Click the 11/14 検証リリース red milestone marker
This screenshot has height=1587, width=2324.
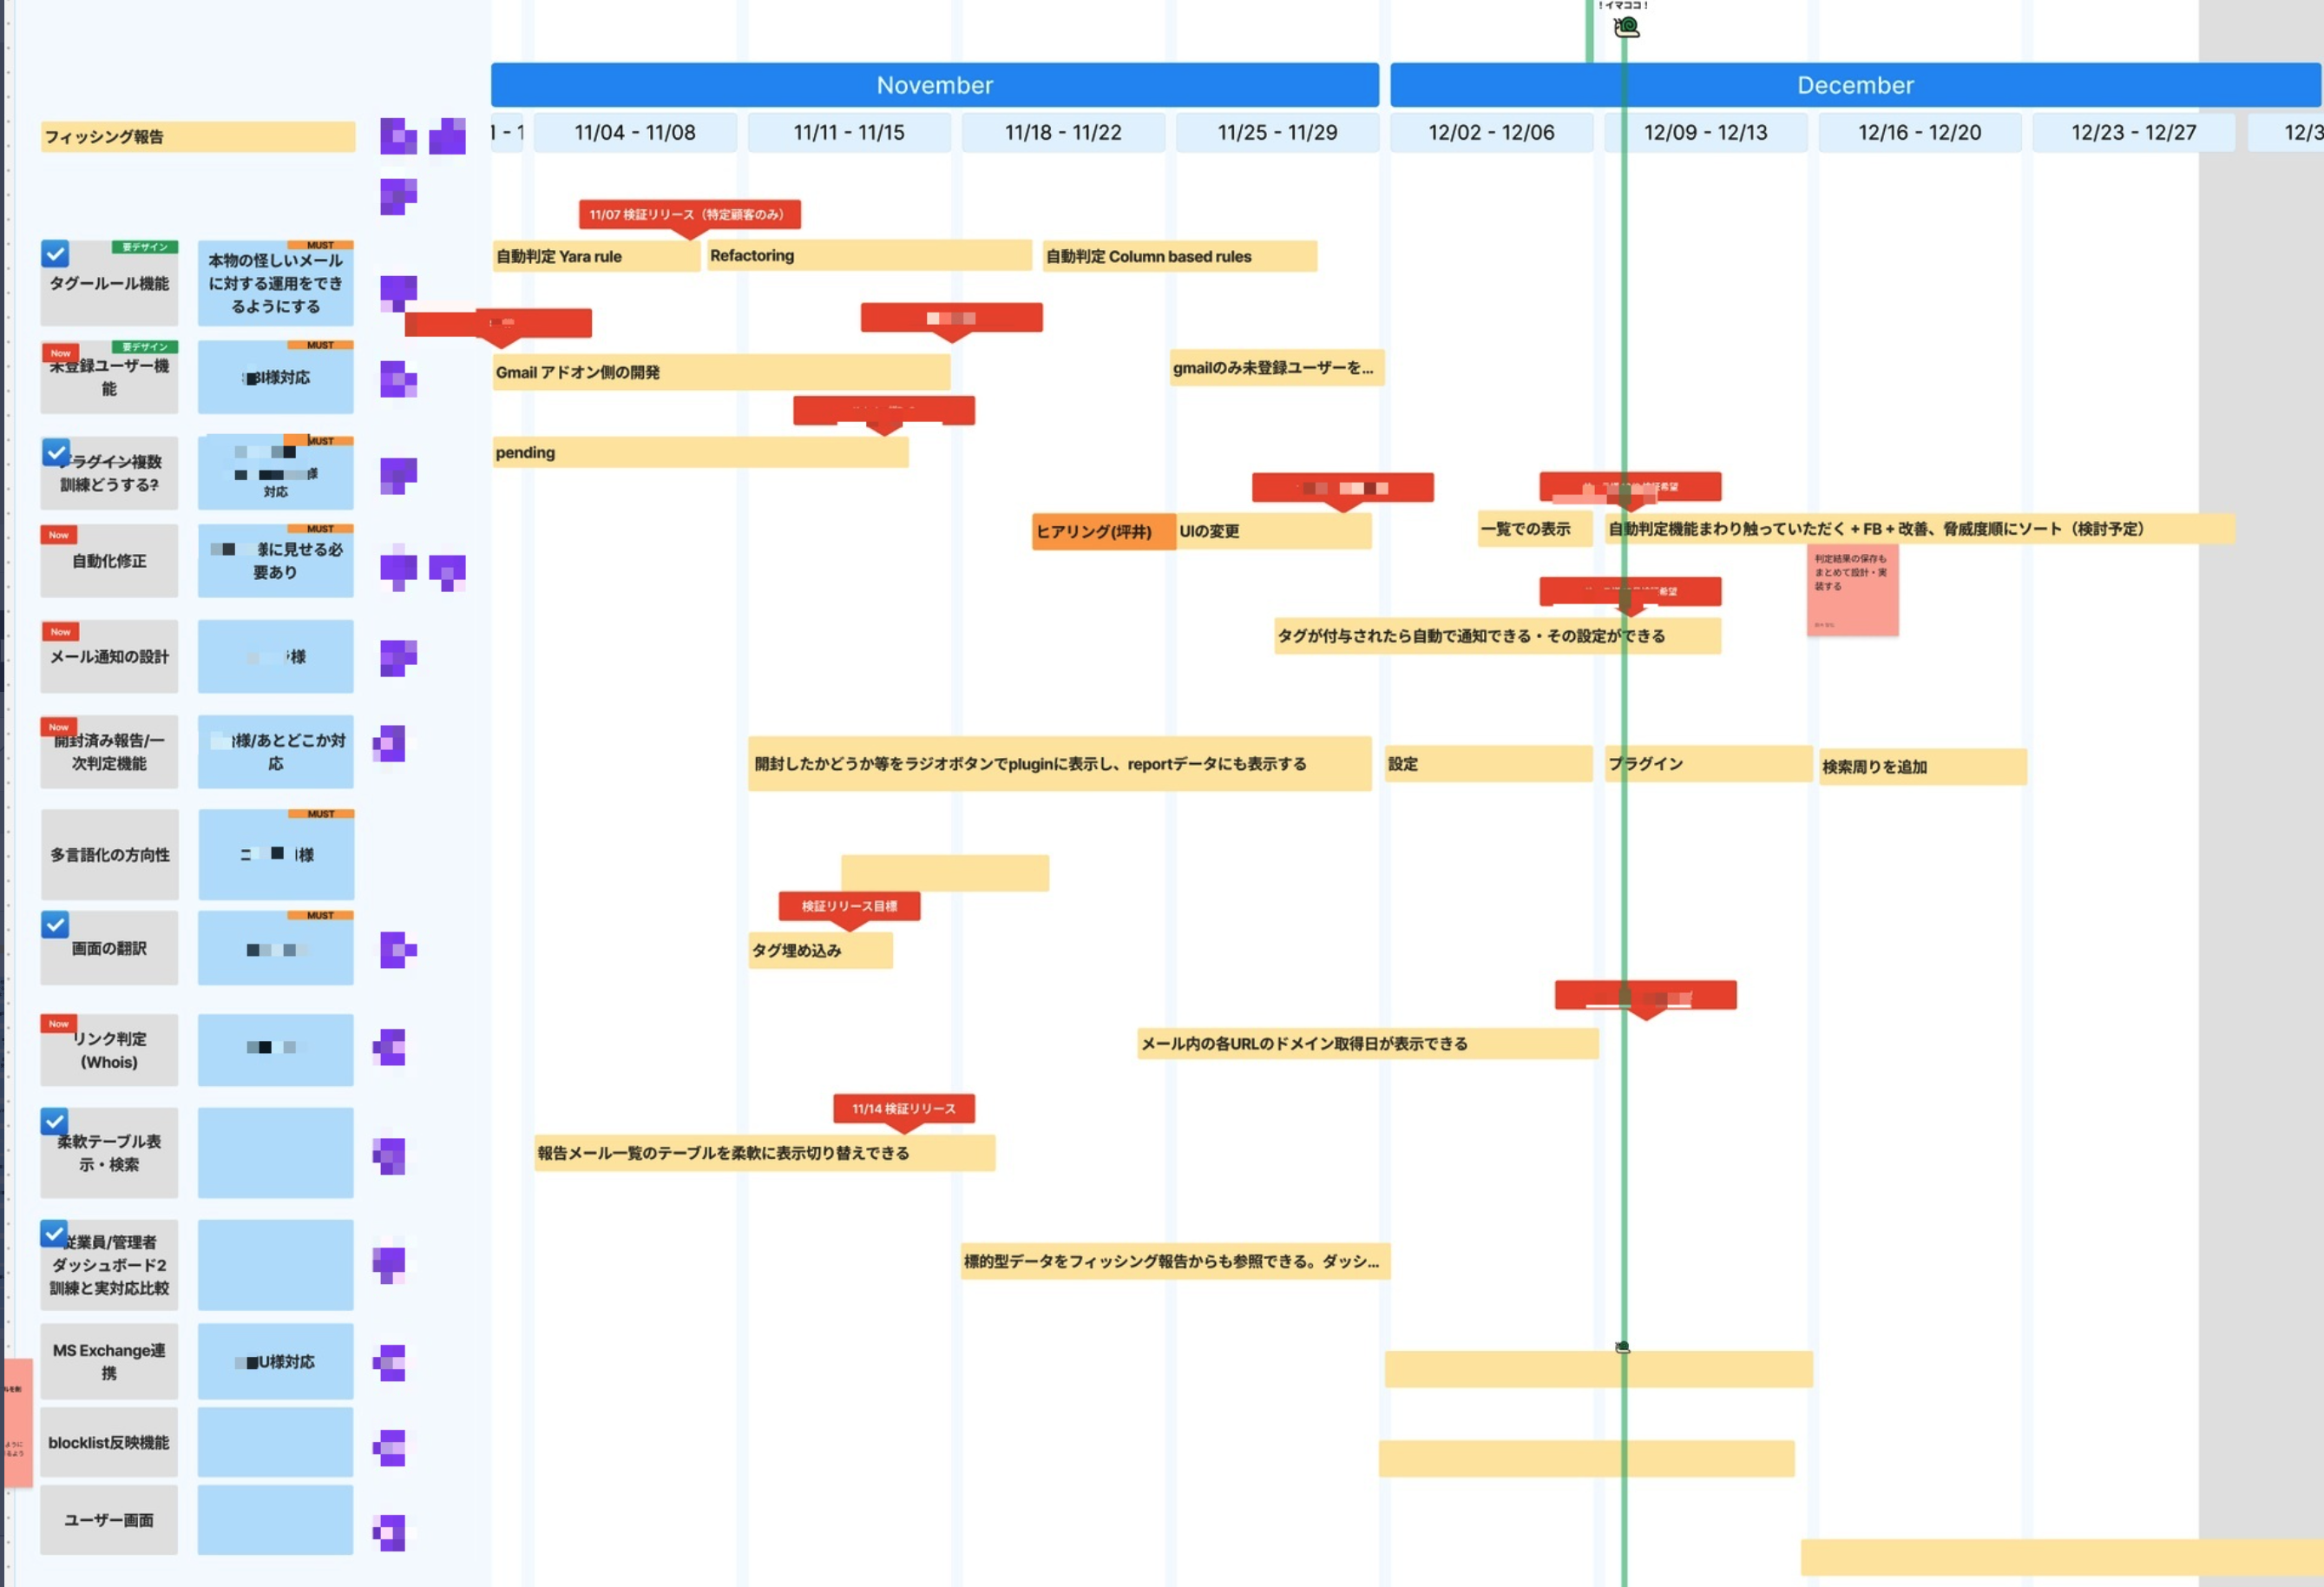(903, 1108)
